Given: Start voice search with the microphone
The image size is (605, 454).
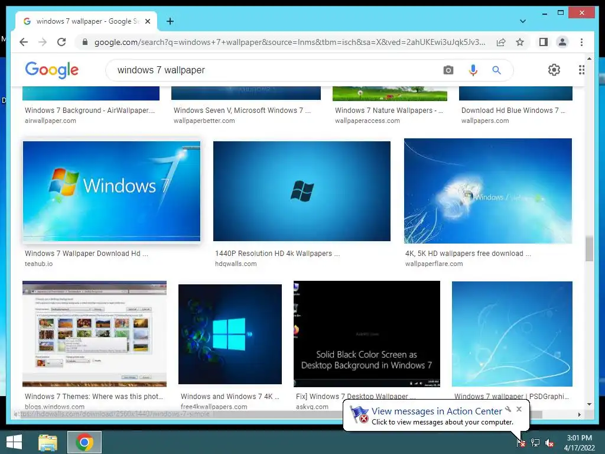Looking at the screenshot, I should (473, 70).
